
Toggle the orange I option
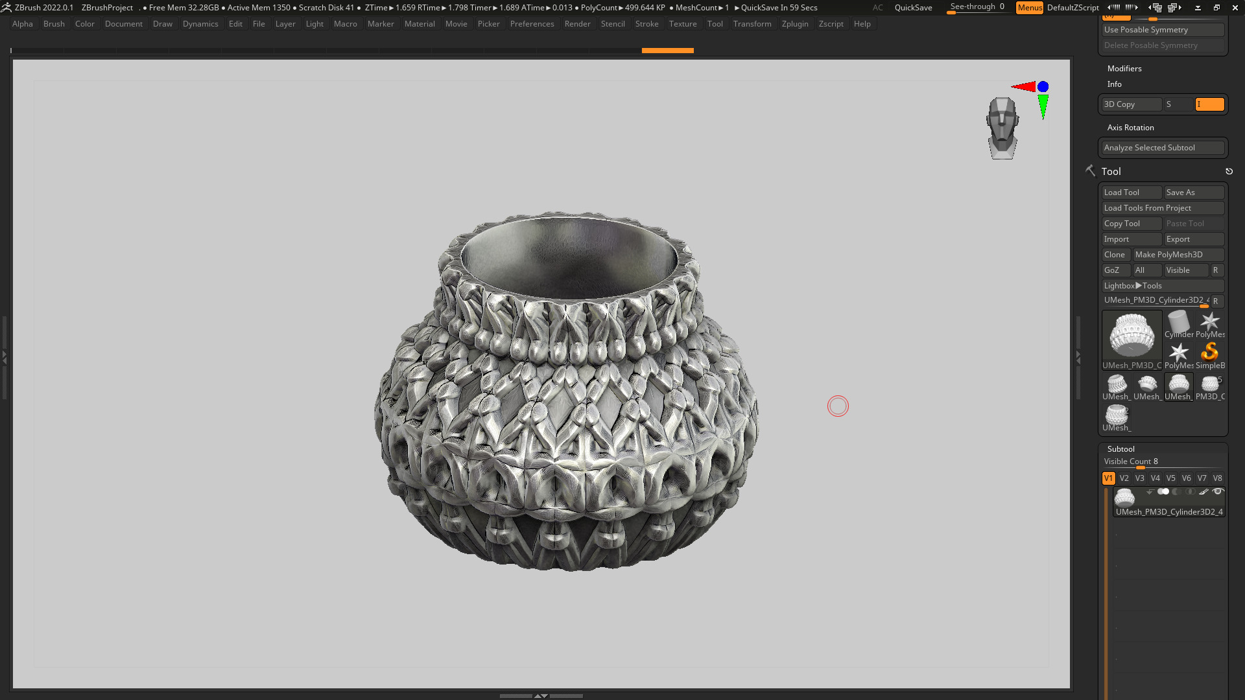click(1210, 104)
